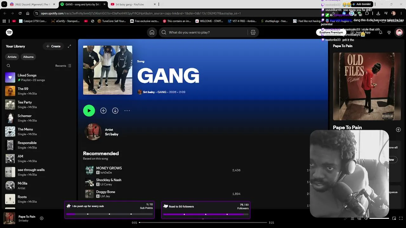Click the Explore Premium button
The width and height of the screenshot is (406, 228).
pos(331,32)
